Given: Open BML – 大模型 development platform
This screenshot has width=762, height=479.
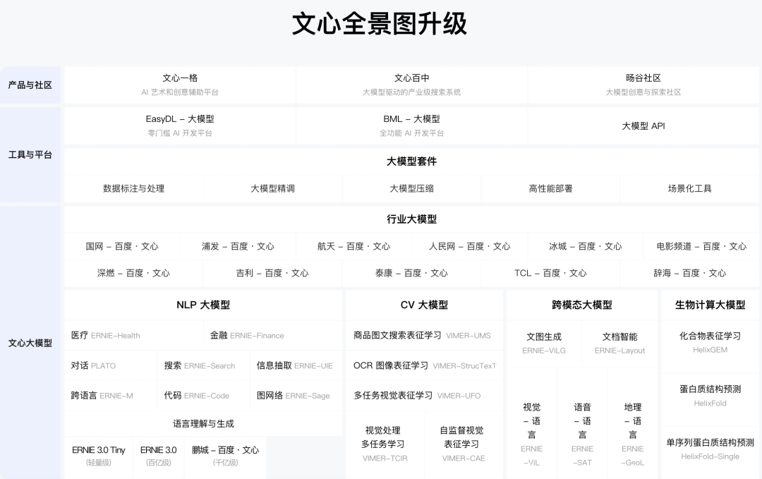Looking at the screenshot, I should (x=411, y=126).
